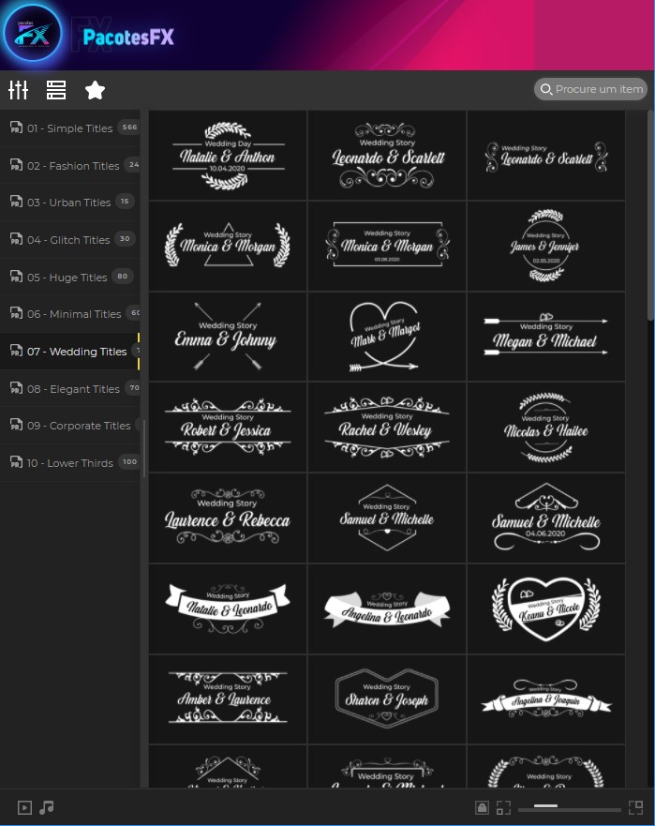Select the 08 - Elegant Titles category
The image size is (655, 826).
point(73,389)
